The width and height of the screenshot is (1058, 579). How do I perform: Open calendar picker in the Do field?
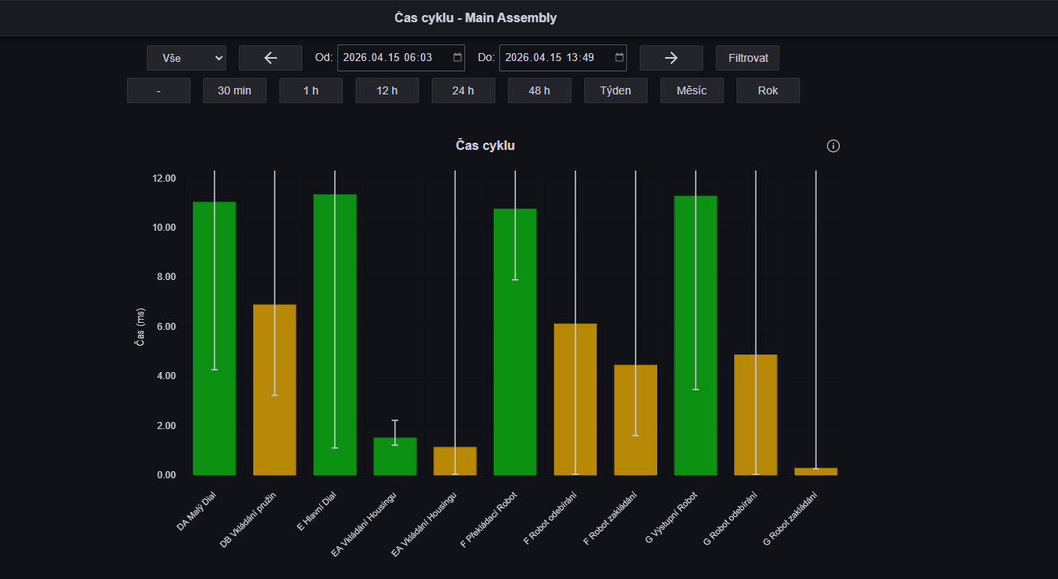pos(619,58)
